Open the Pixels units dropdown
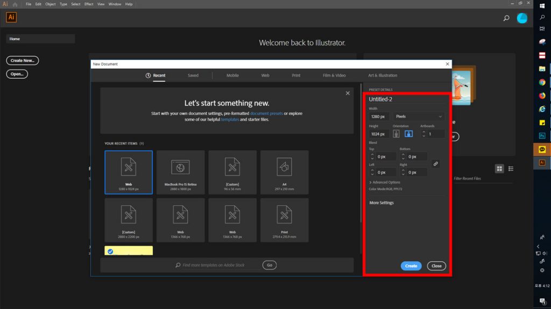Screen dimensions: 551x309 click(x=419, y=116)
